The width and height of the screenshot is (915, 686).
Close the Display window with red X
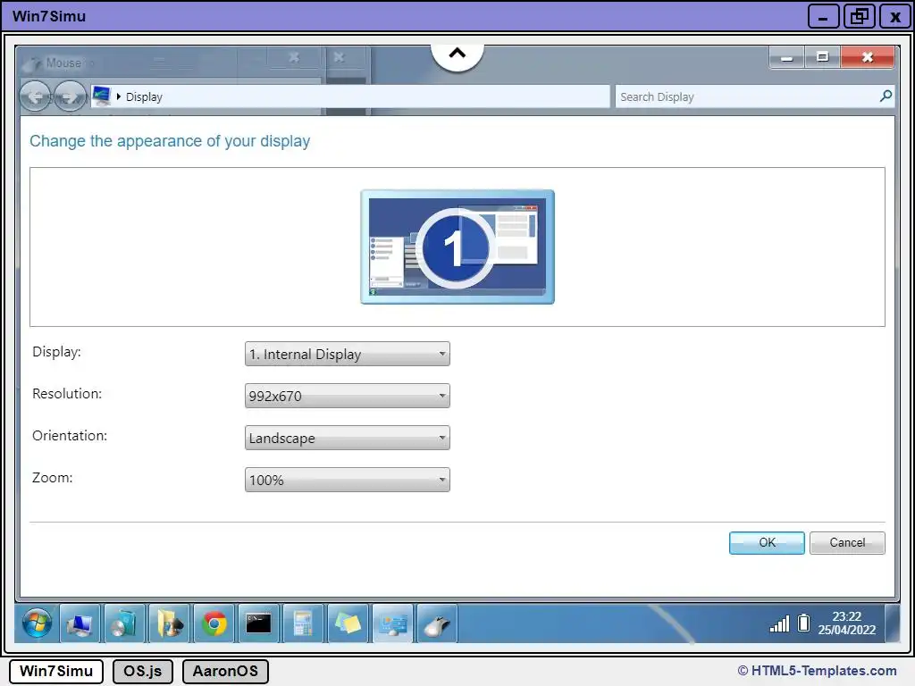tap(868, 57)
